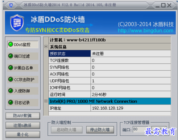Click 停止防火墙 to stop firewall

pos(100,130)
